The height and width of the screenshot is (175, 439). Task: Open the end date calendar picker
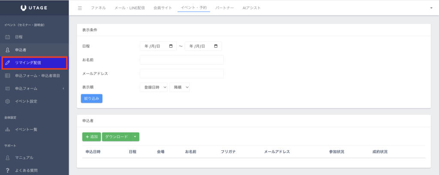click(x=216, y=46)
